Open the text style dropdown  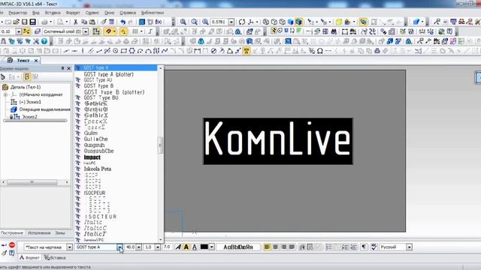[x=70, y=247]
